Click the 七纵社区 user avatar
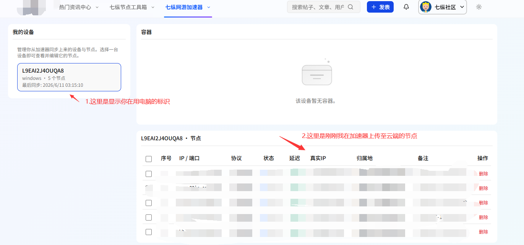524x245 pixels. pyautogui.click(x=426, y=7)
